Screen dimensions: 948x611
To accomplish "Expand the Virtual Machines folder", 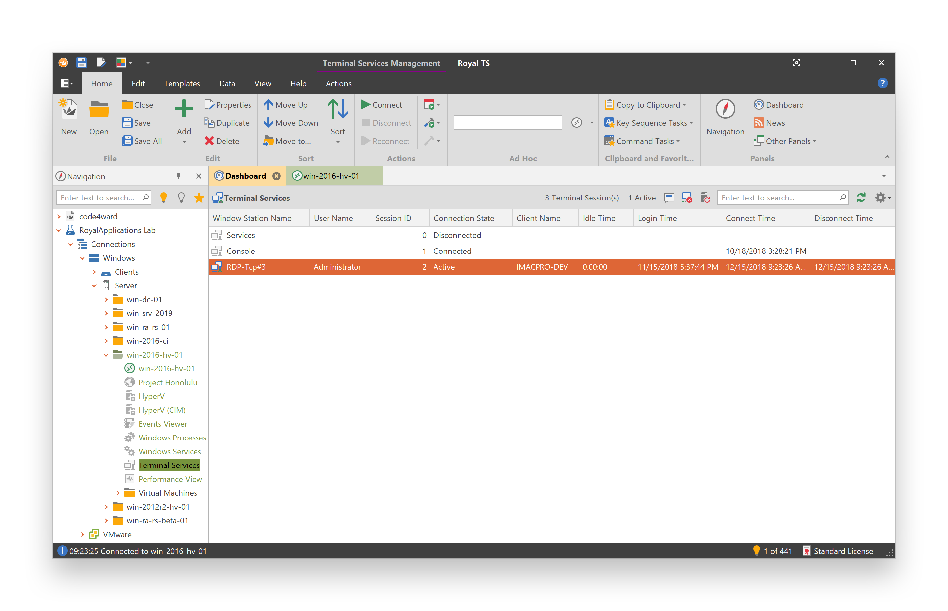I will click(x=118, y=493).
